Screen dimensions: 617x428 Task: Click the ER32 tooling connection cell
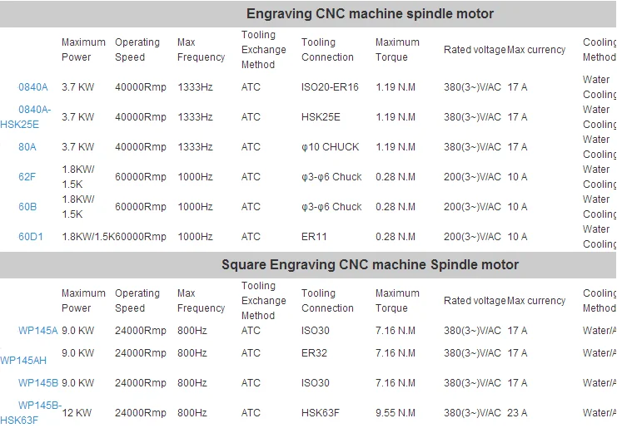tap(315, 353)
